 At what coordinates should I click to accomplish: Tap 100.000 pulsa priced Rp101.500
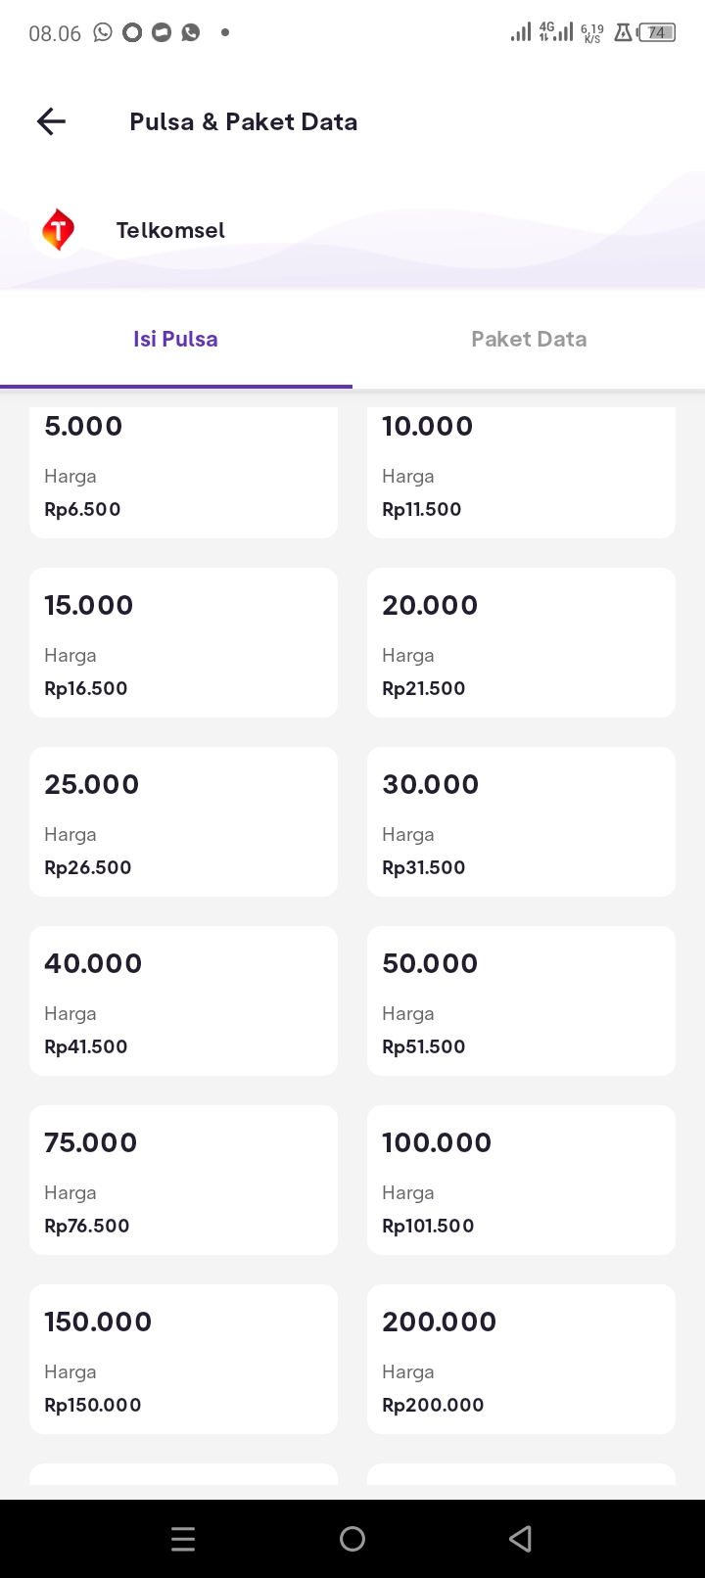click(521, 1181)
